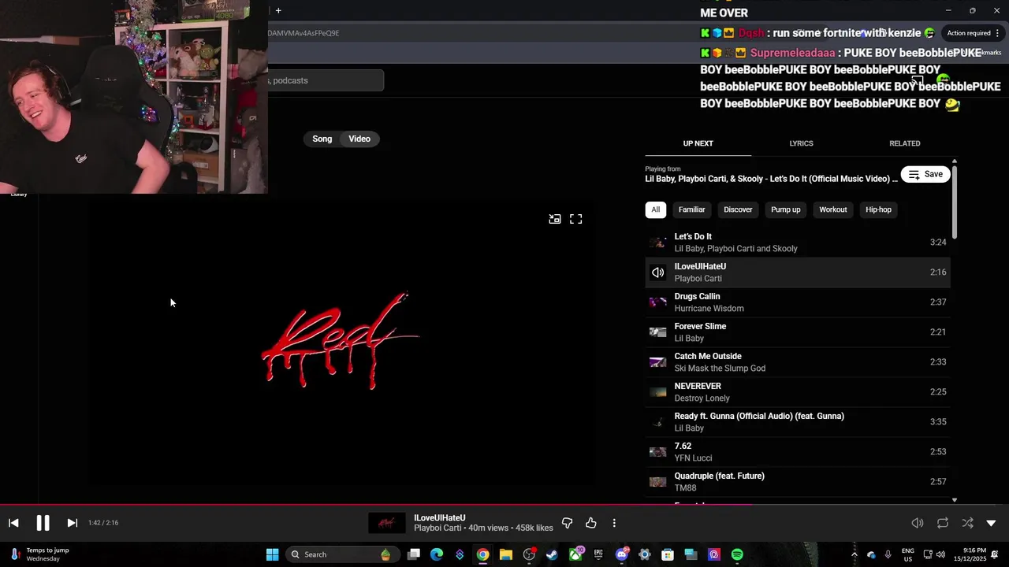Click the tray microphone icon

(888, 554)
